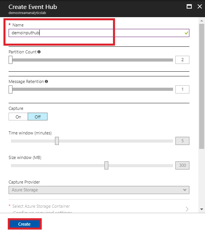Image resolution: width=205 pixels, height=235 pixels.
Task: Click the Partition Count slider handle
Action: click(11, 60)
